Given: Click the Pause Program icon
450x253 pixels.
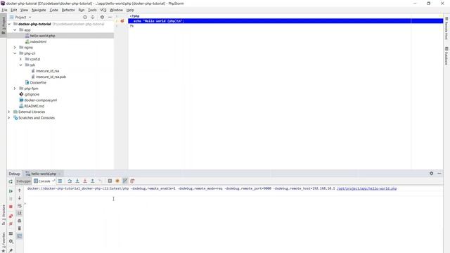Looking at the screenshot, I should pos(11,198).
